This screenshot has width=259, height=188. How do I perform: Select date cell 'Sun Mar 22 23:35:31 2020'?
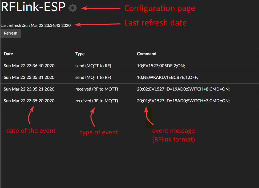tap(29, 77)
